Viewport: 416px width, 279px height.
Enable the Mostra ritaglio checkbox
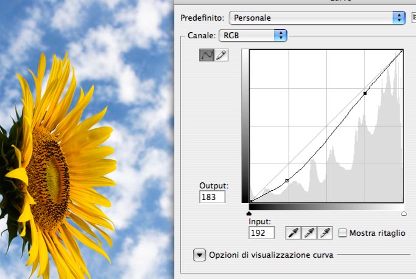click(342, 233)
